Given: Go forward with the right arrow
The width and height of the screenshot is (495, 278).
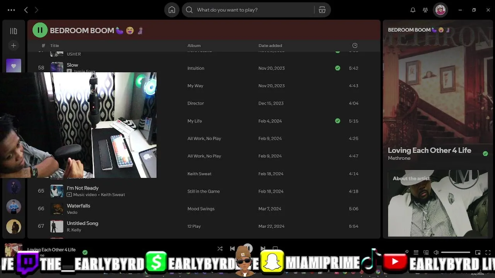Looking at the screenshot, I should tap(36, 10).
